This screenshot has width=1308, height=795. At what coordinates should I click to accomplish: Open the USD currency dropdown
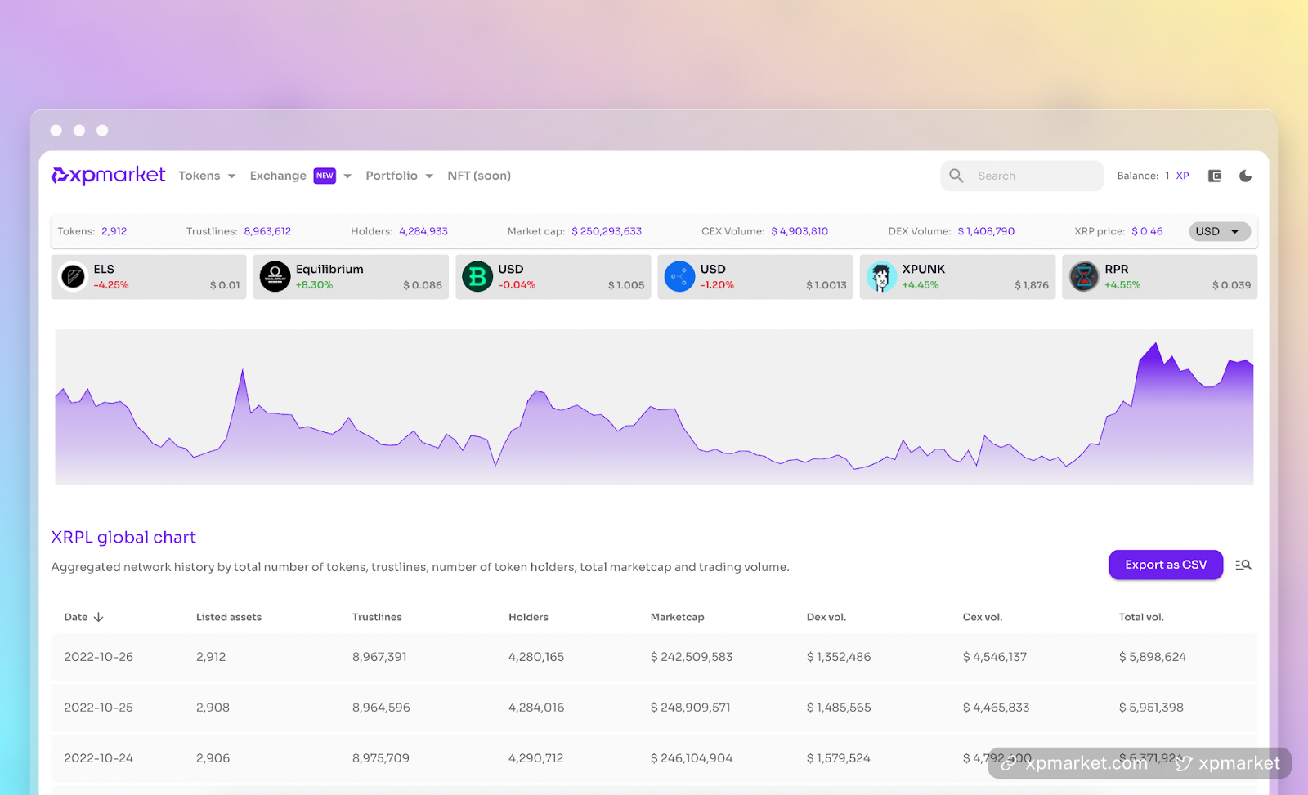tap(1219, 231)
